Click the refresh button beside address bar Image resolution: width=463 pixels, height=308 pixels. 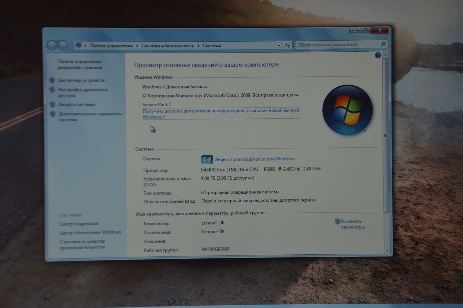pos(288,45)
